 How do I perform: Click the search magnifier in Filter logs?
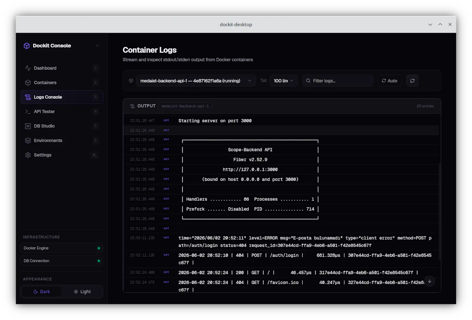[x=308, y=81]
